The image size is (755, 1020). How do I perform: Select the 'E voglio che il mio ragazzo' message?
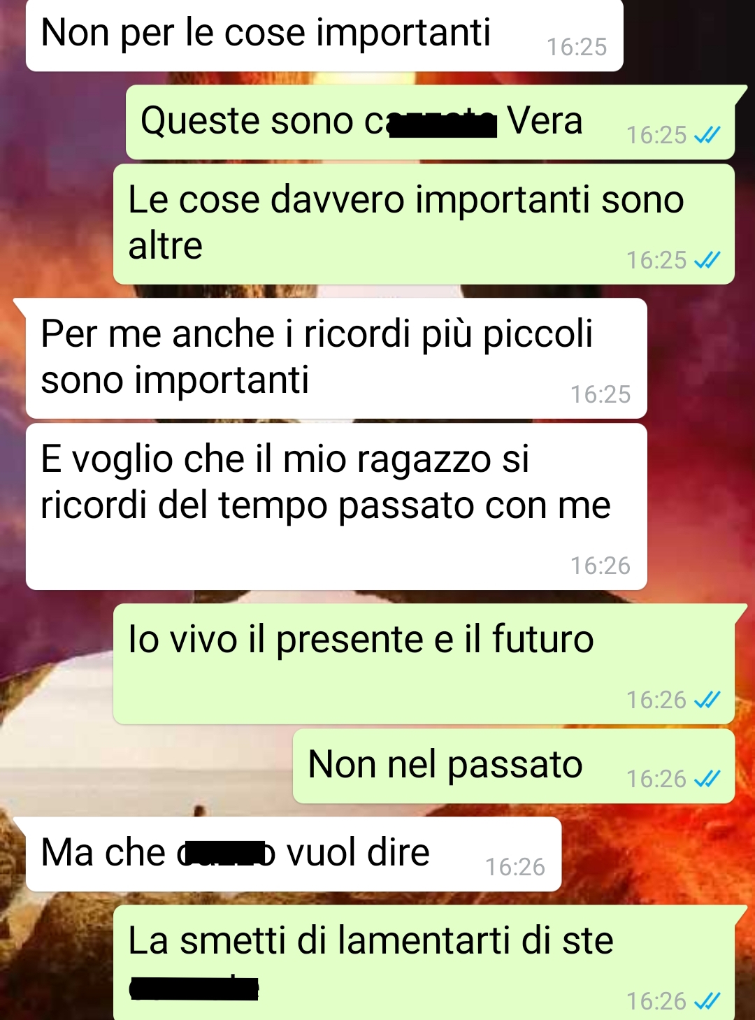point(336,507)
